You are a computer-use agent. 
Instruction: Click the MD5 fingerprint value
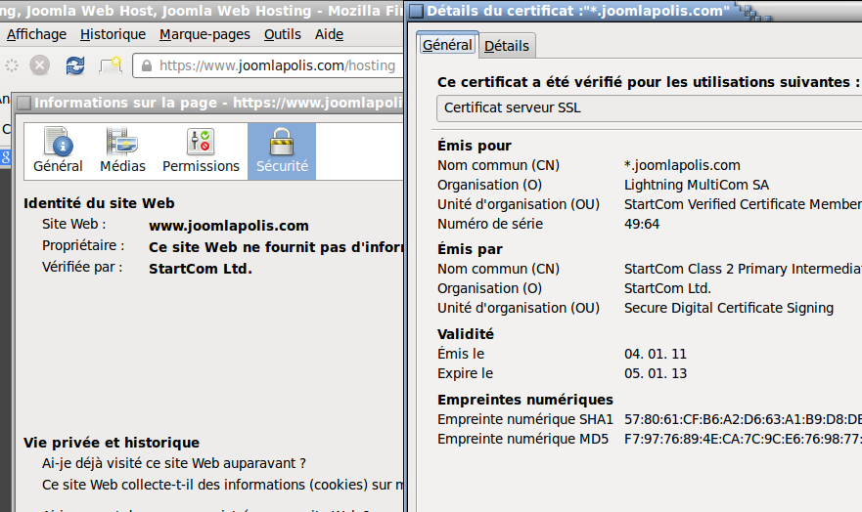point(743,440)
